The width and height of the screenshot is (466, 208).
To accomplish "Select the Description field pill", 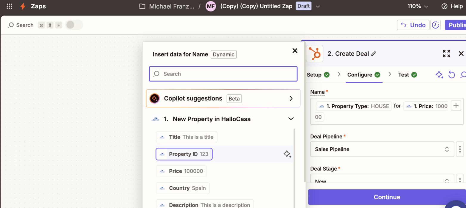I will click(205, 204).
